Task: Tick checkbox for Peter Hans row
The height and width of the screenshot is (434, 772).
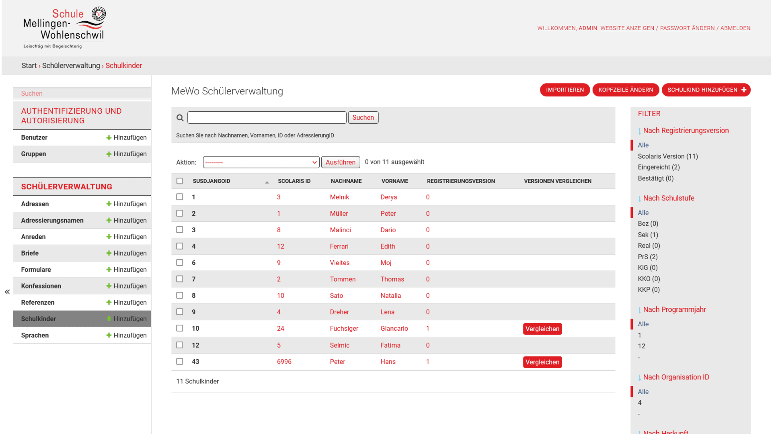Action: (x=180, y=362)
